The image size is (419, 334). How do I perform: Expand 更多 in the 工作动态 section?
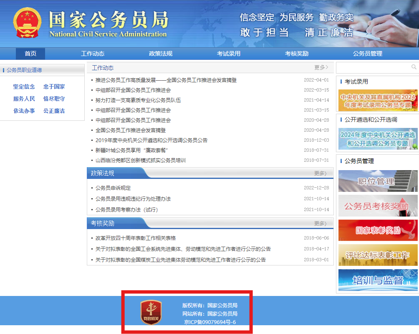coord(321,67)
